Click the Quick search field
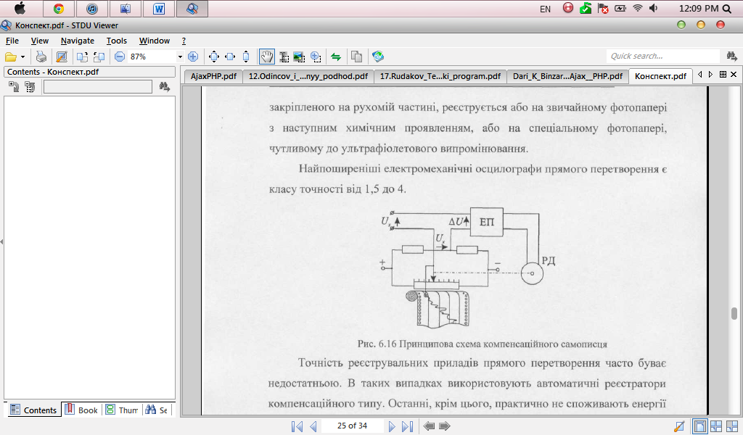743x435 pixels. click(x=663, y=57)
